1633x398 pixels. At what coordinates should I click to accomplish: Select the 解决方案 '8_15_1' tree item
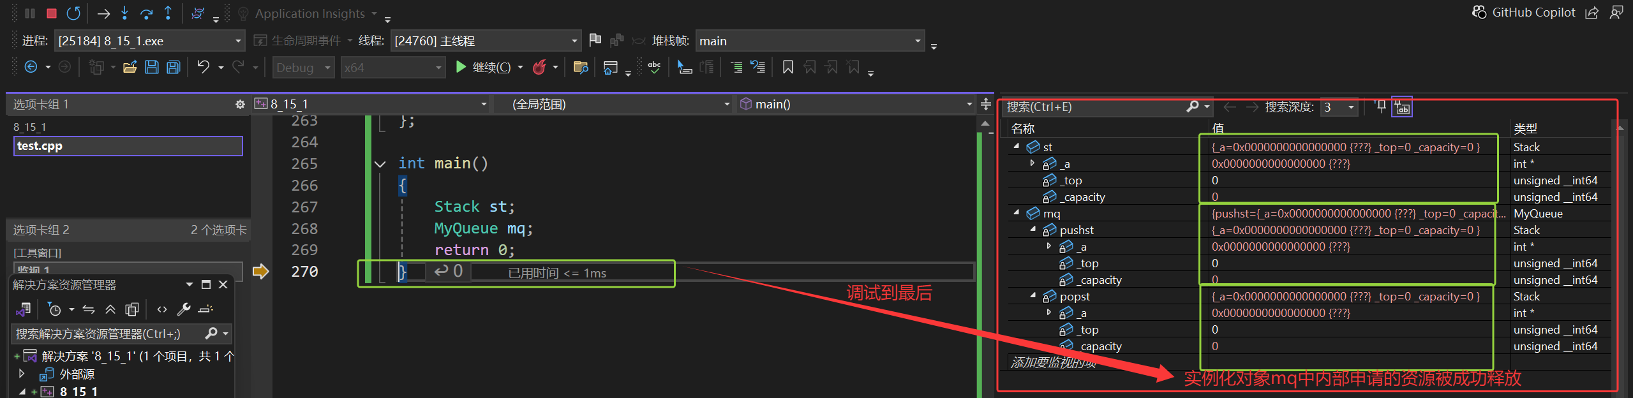(x=138, y=356)
